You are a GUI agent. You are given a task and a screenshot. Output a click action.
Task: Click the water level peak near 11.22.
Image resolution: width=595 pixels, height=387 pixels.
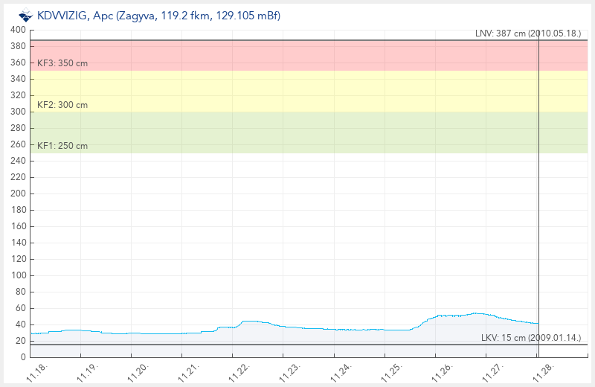tap(250, 322)
